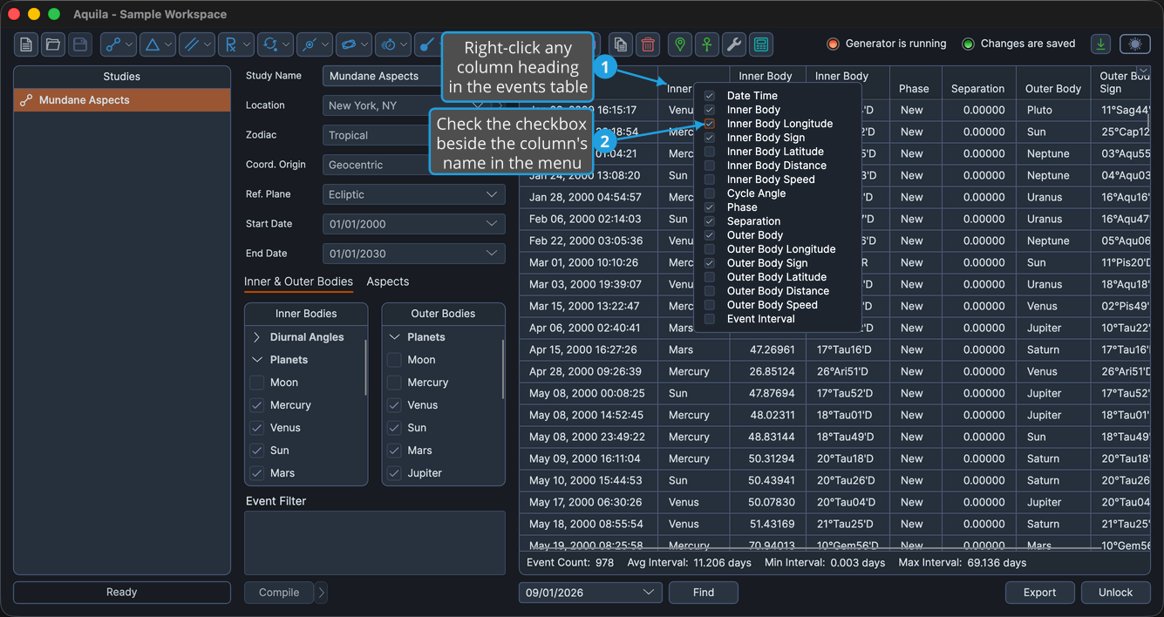This screenshot has width=1164, height=617.
Task: Open the Start Date 01/01/2000 picker
Action: point(414,224)
